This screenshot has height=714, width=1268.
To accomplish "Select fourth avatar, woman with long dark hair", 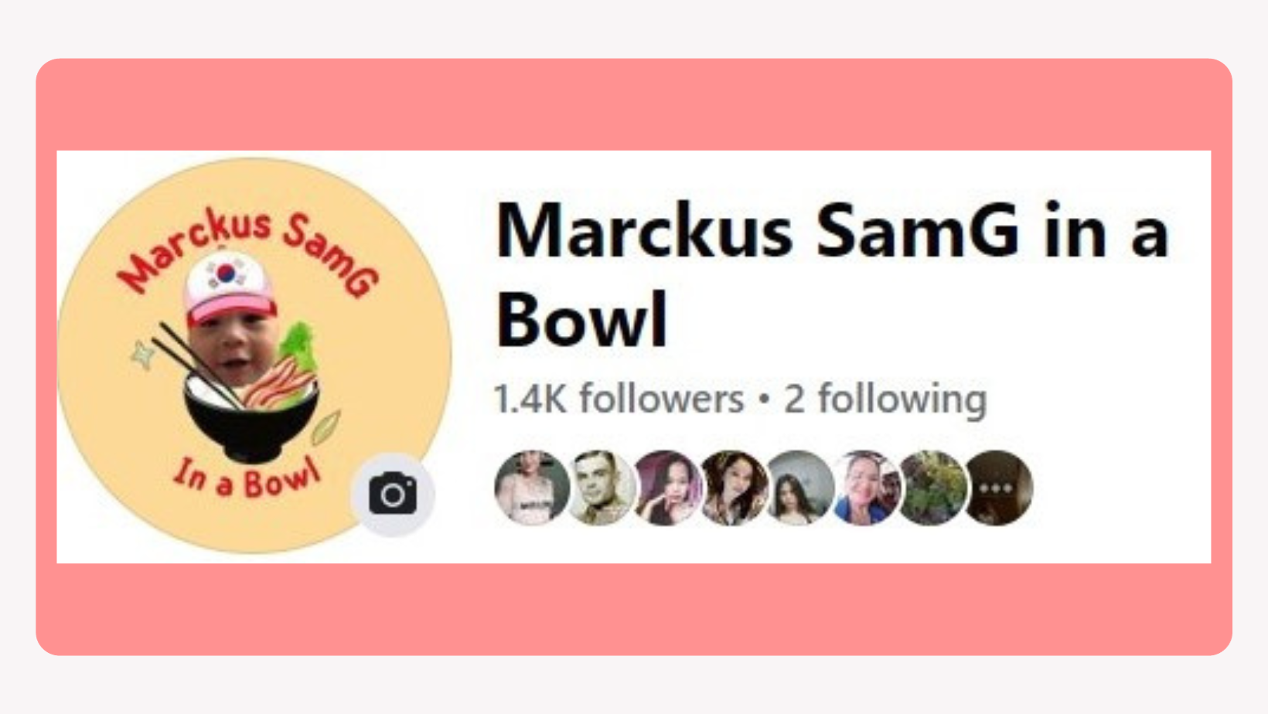I will 731,488.
